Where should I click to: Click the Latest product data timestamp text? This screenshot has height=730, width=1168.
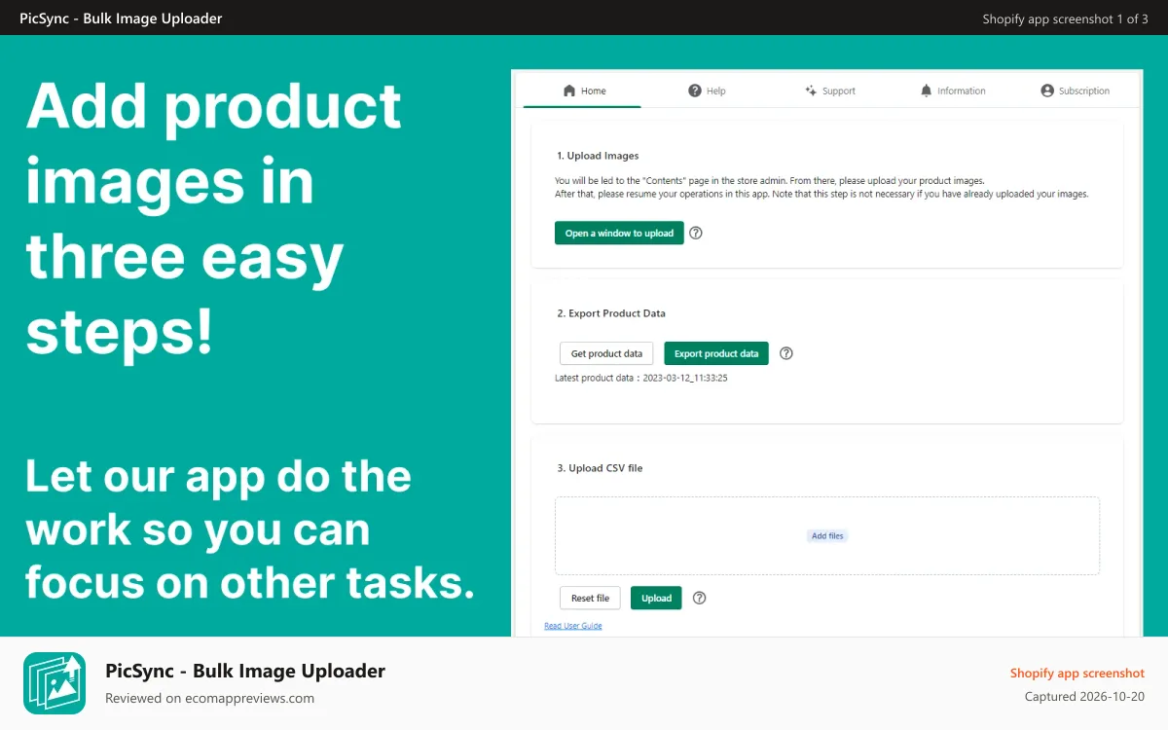pyautogui.click(x=641, y=378)
